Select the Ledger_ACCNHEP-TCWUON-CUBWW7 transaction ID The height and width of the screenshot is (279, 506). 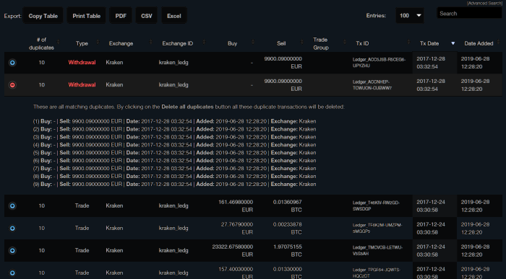point(372,85)
